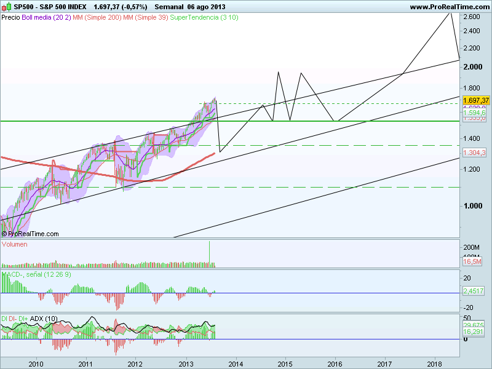This screenshot has height=369, width=492.
Task: Click the yellow 1.697,37 current price tag
Action: pos(476,100)
